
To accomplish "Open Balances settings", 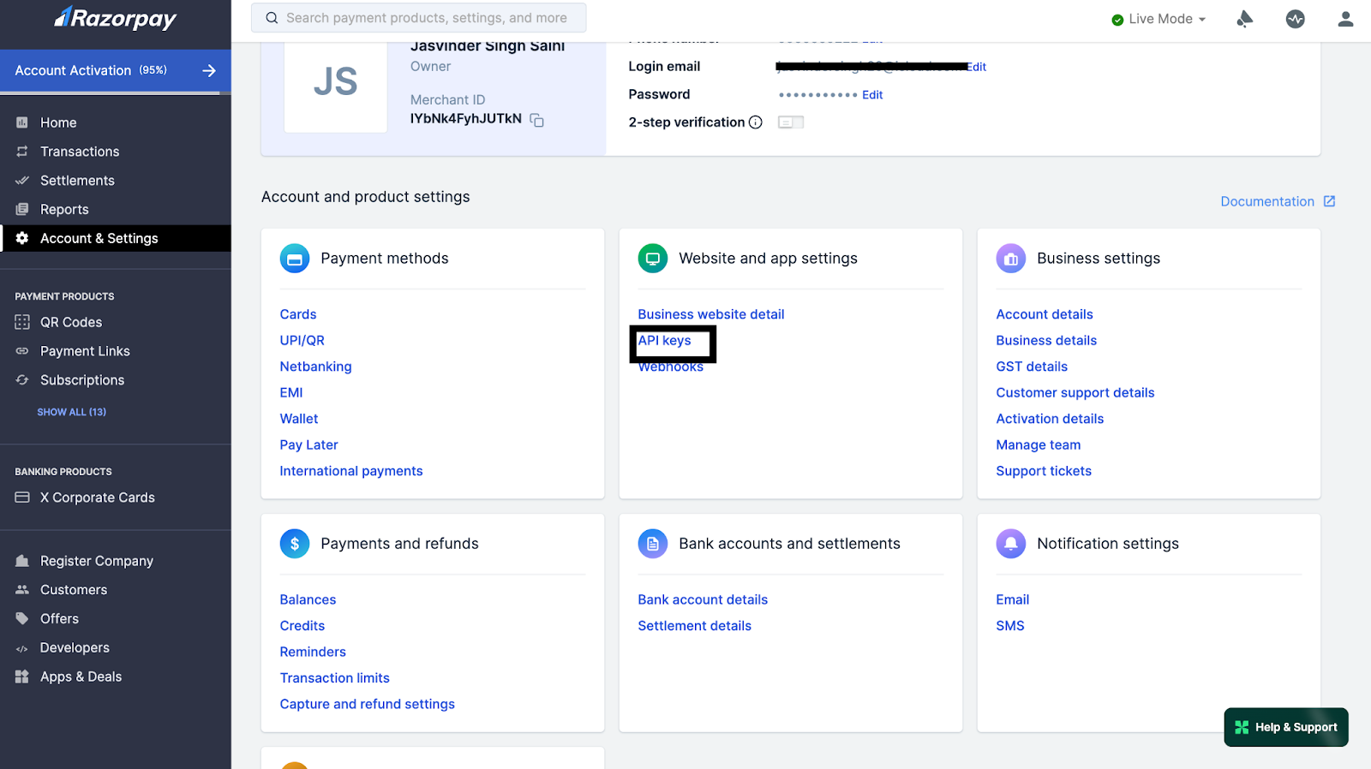I will pyautogui.click(x=308, y=600).
